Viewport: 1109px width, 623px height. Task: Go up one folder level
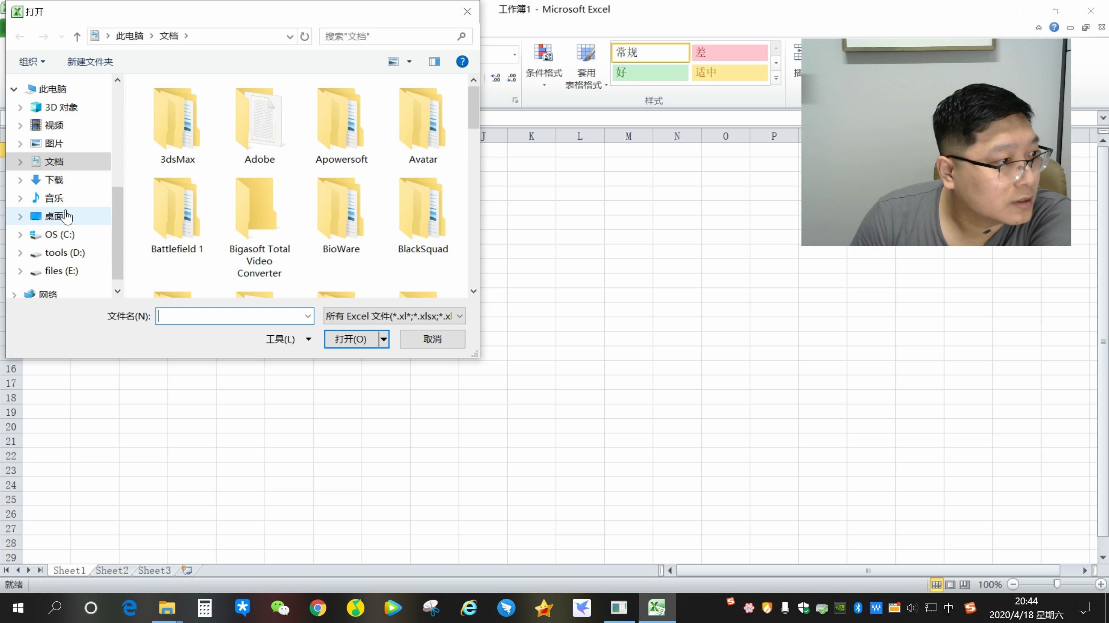coord(77,36)
